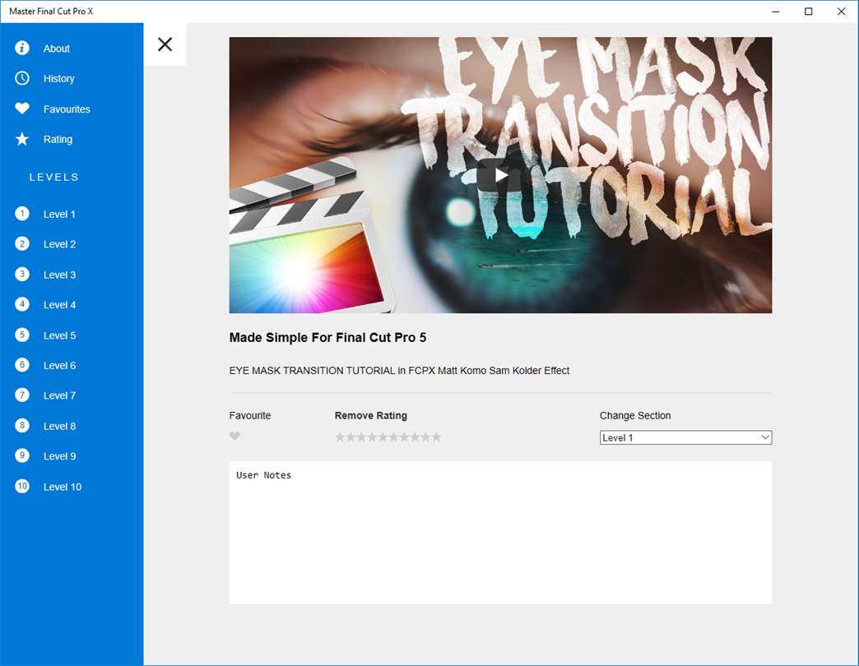Screen dimensions: 859x666
Task: Toggle the Favourite heart for this video
Action: pos(234,436)
